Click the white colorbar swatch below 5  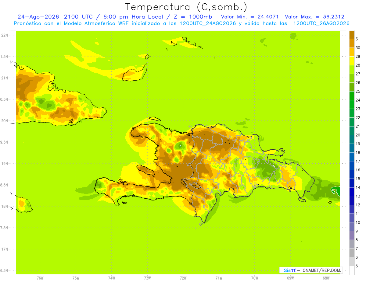tap(352, 270)
